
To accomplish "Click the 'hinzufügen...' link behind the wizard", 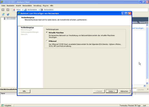I will (x=139, y=28).
